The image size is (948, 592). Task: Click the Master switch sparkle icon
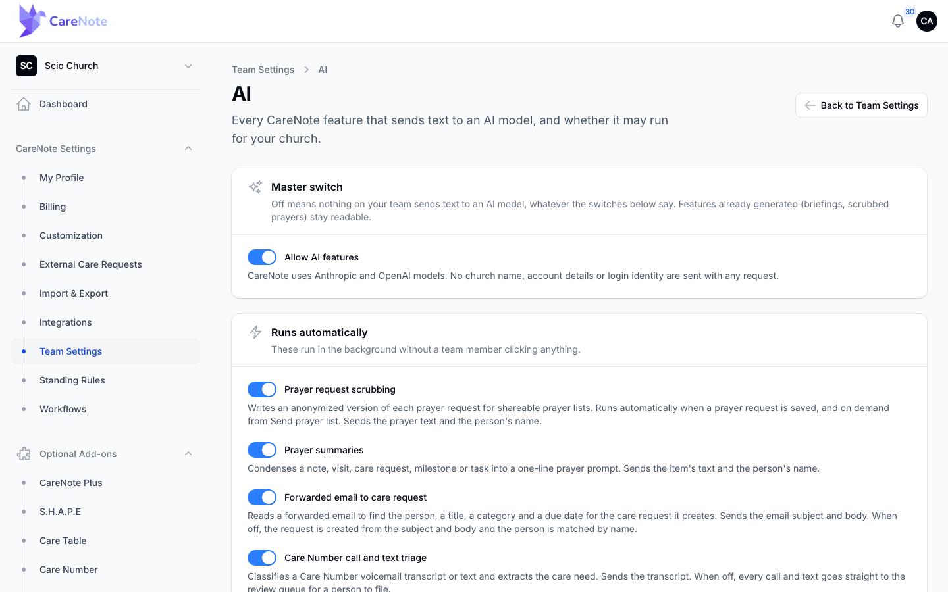click(x=255, y=187)
